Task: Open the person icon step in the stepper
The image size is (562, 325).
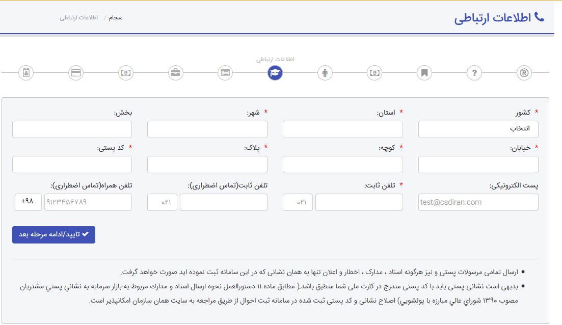Action: click(325, 73)
